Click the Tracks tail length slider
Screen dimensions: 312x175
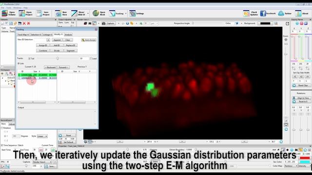58,58
